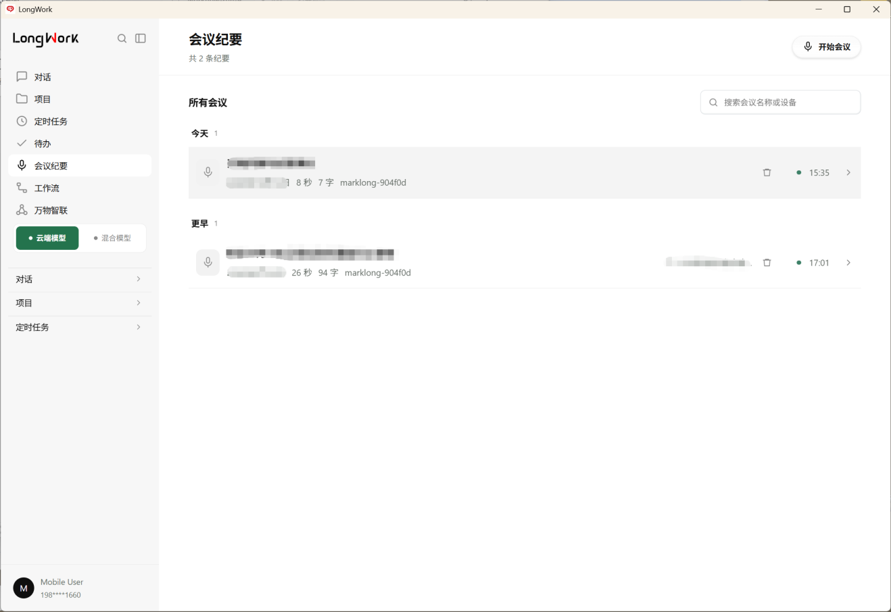891x612 pixels.
Task: Open the 17:01 meeting with its arrow
Action: coord(848,263)
